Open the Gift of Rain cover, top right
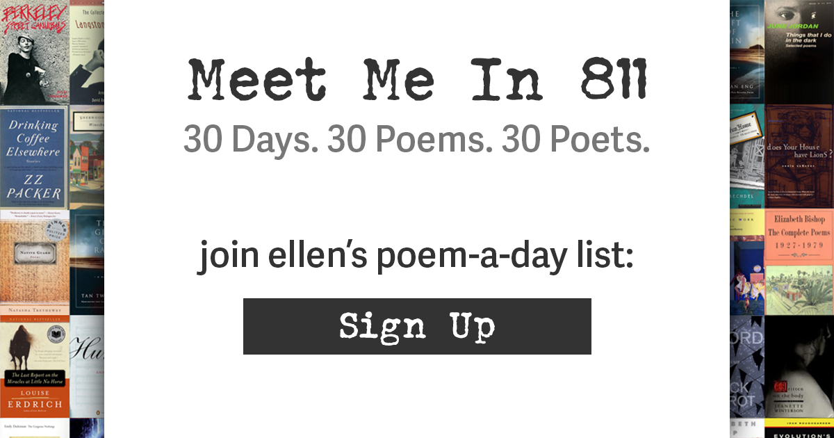The width and height of the screenshot is (834, 438). [747, 52]
